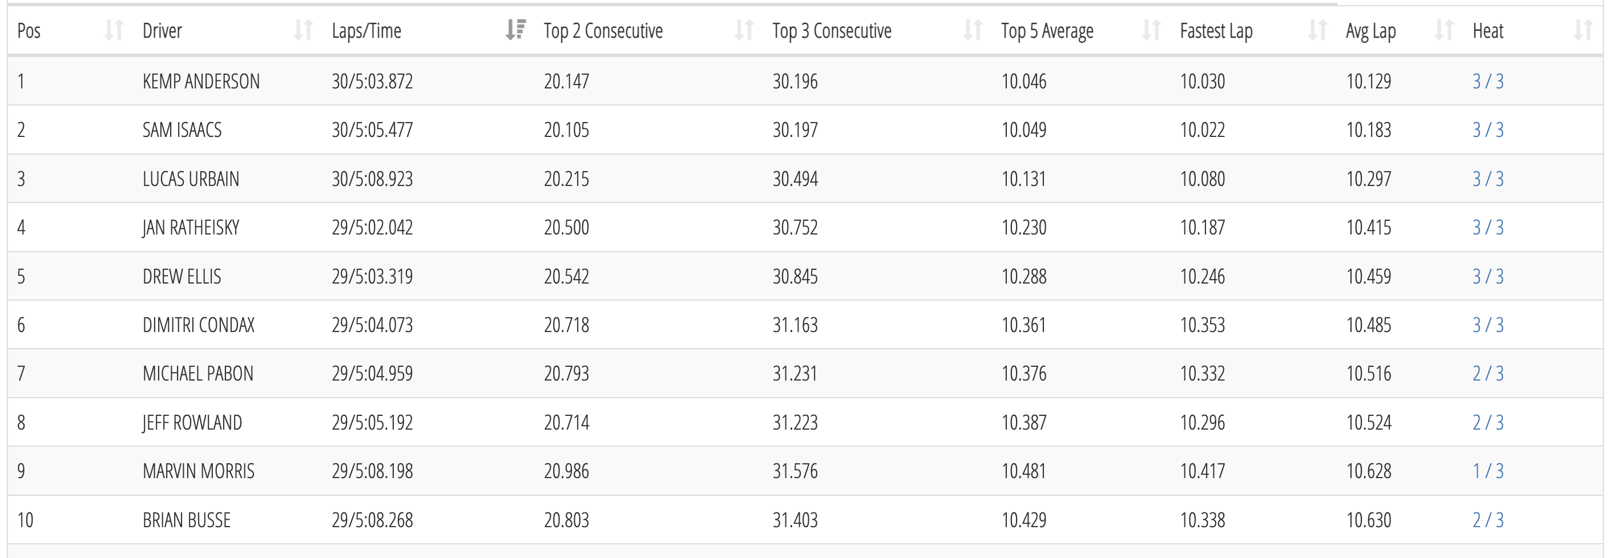Click the Heat column sort icon
The image size is (1621, 558).
click(x=1583, y=30)
